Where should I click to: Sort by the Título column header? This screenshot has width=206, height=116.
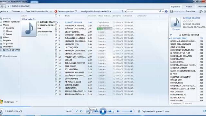pyautogui.click(x=67, y=16)
